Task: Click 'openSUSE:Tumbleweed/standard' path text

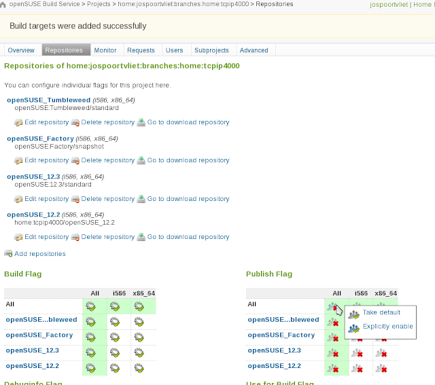Action: 67,108
